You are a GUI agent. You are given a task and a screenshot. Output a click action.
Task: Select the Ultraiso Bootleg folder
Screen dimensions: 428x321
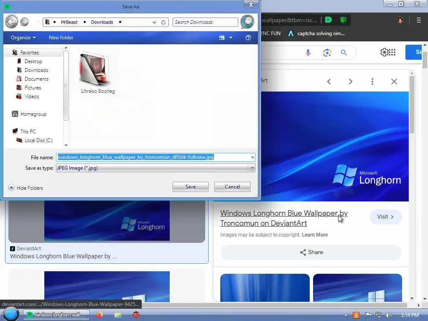pos(97,73)
